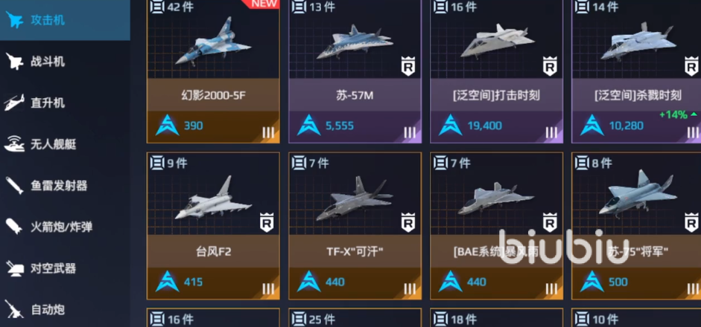Click the listing count icon above 幻影2000-5F

tap(157, 7)
